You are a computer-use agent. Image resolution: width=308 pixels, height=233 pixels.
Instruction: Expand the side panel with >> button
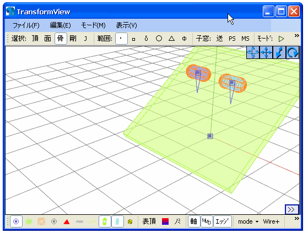(x=291, y=209)
